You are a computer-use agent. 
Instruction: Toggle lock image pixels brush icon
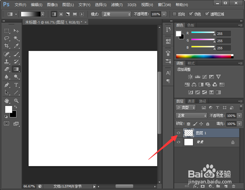tap(195, 124)
